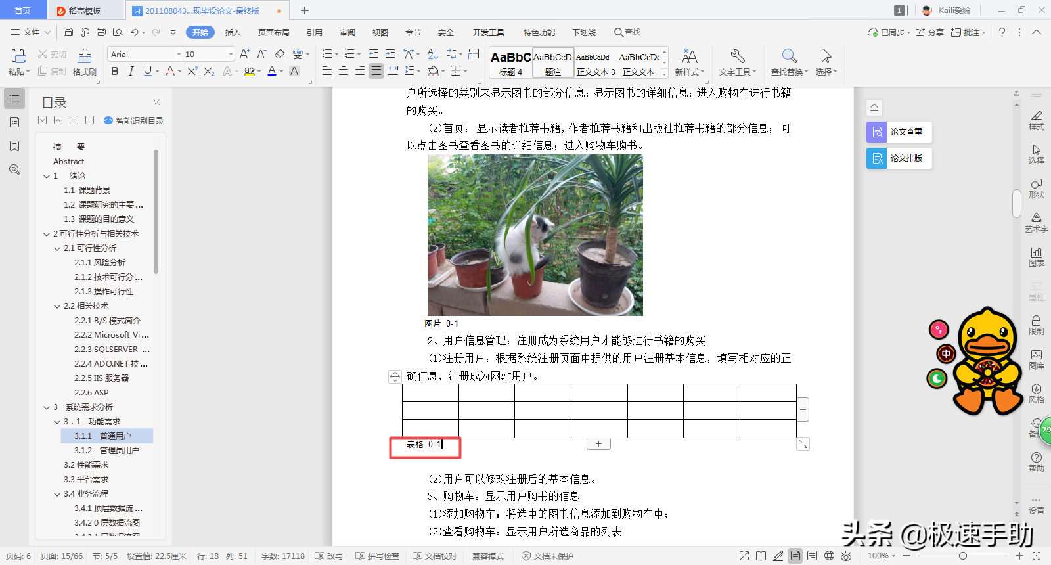Click the 论文查重 button
This screenshot has width=1051, height=565.
[899, 132]
